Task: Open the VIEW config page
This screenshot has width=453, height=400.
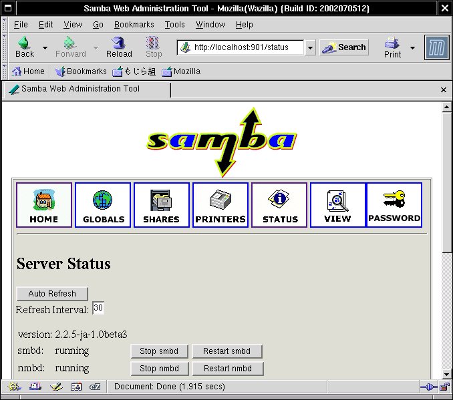Action: click(337, 205)
